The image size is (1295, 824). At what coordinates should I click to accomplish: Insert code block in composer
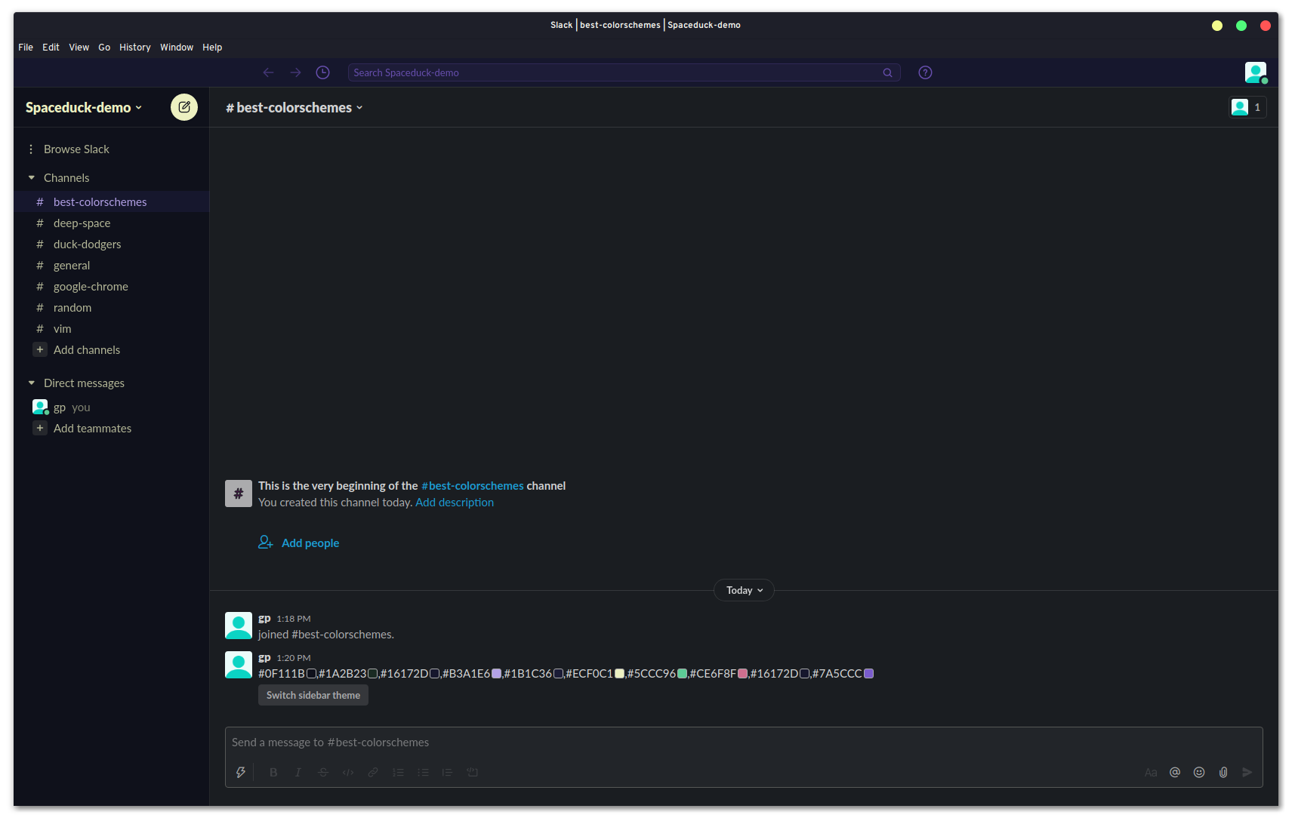point(473,772)
